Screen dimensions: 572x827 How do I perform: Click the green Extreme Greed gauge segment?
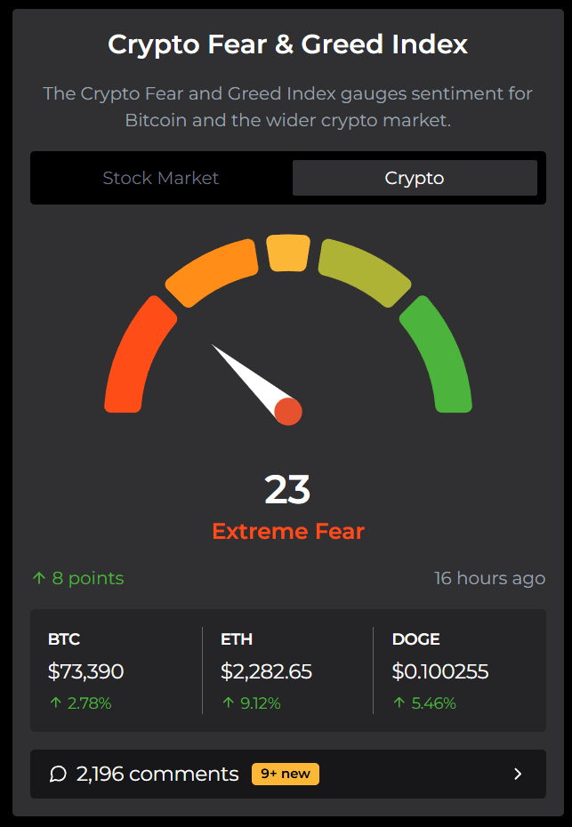(x=442, y=356)
